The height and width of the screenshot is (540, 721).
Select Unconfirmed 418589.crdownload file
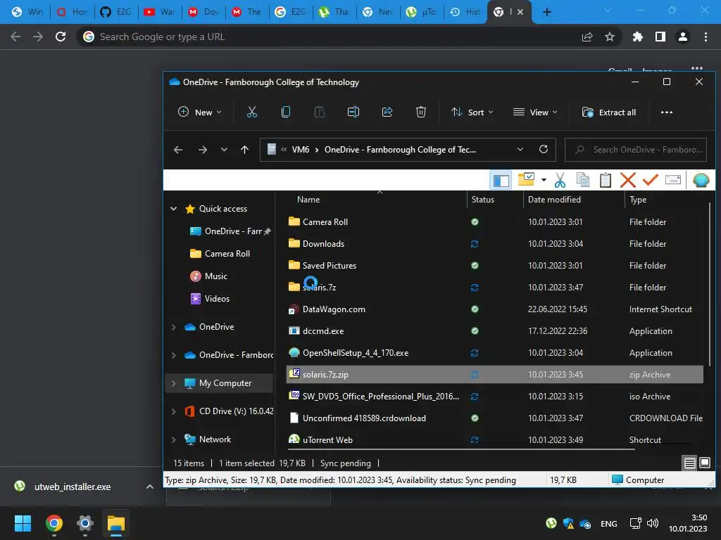(495, 418)
